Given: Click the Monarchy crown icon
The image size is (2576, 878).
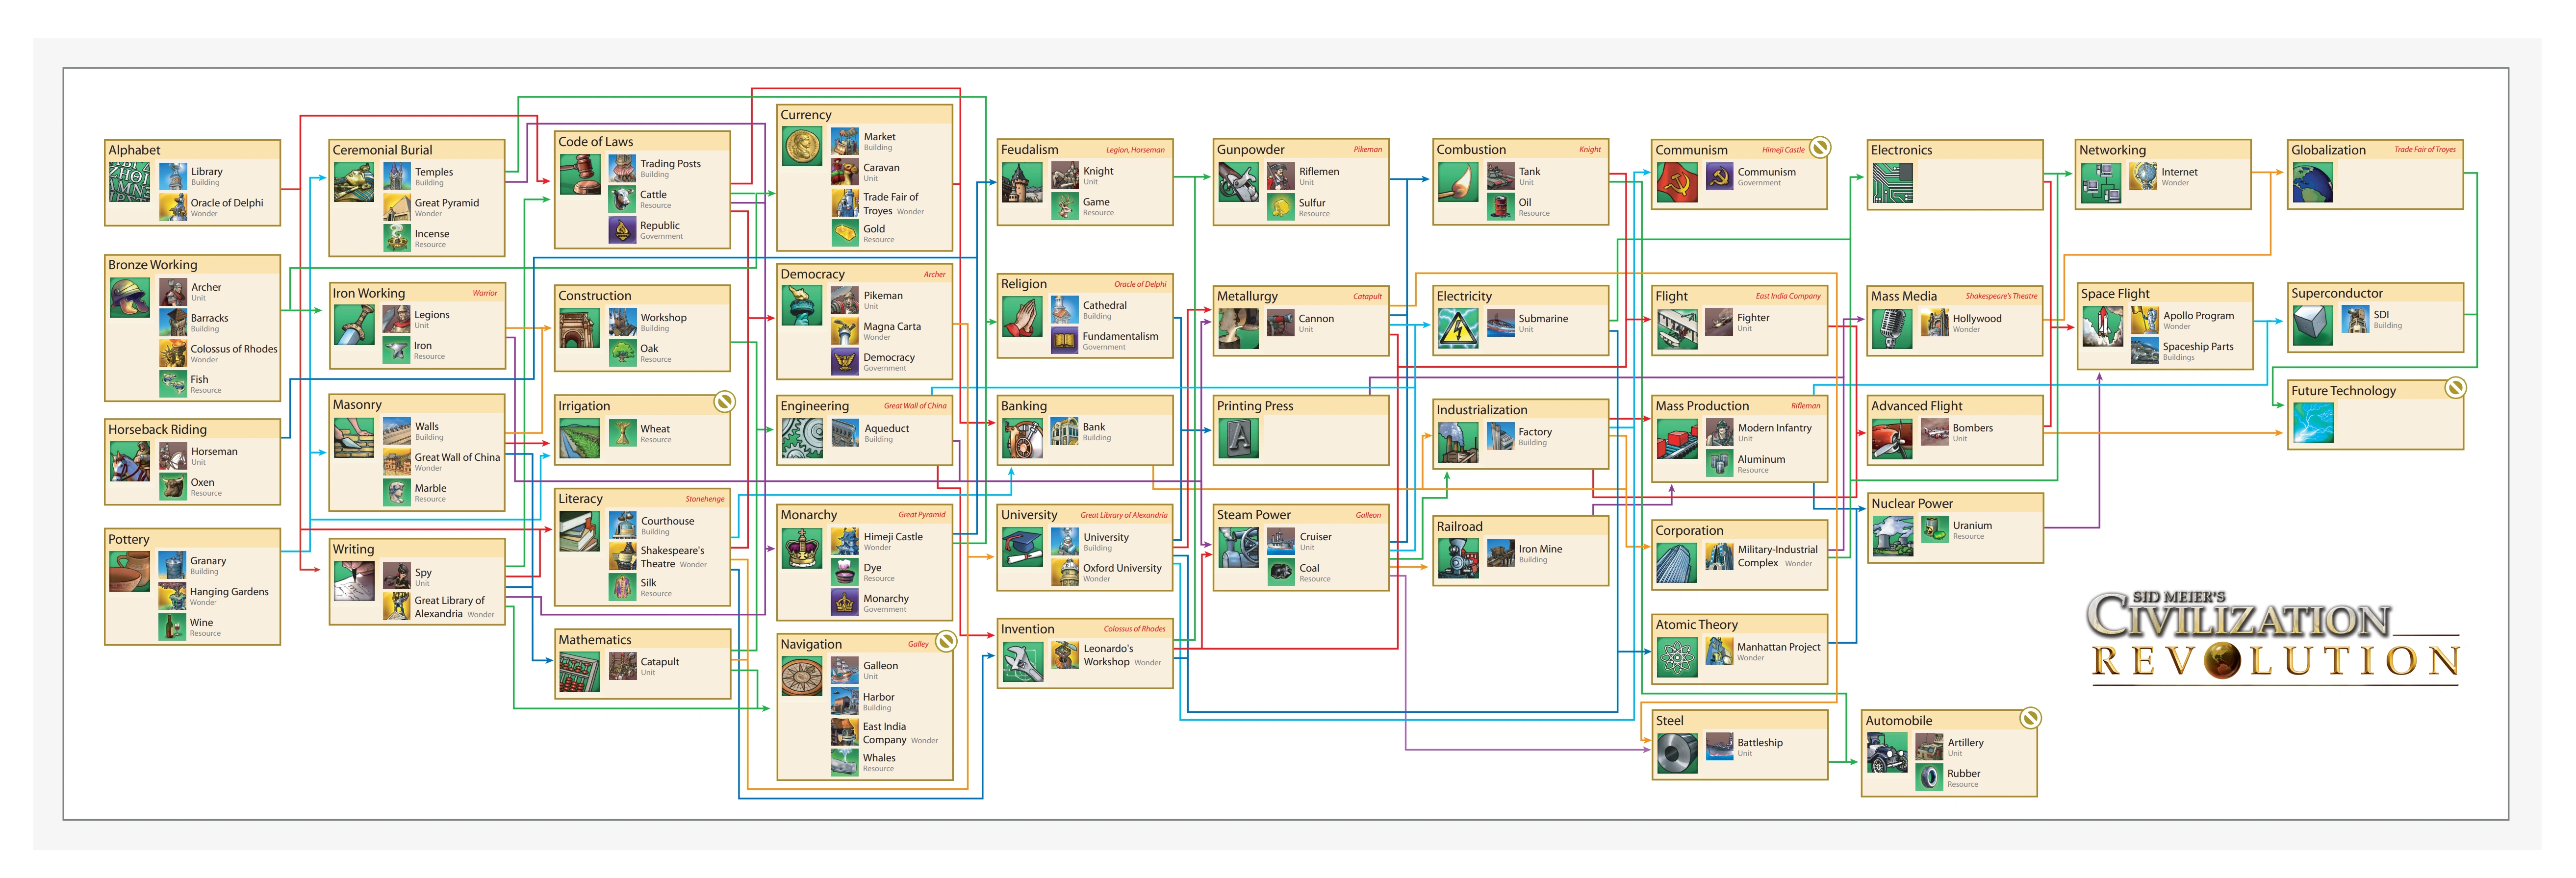Looking at the screenshot, I should coord(801,547).
